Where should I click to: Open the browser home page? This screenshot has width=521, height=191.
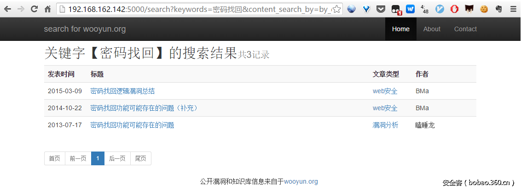point(47,9)
